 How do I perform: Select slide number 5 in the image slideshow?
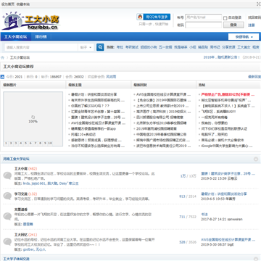pos(25,144)
